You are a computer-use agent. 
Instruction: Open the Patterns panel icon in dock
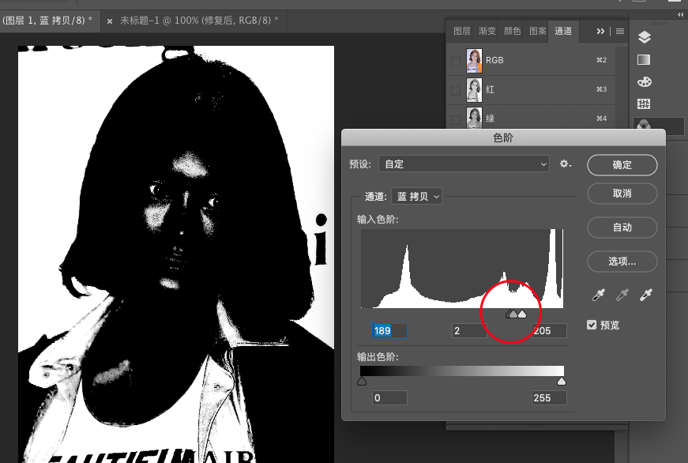644,104
